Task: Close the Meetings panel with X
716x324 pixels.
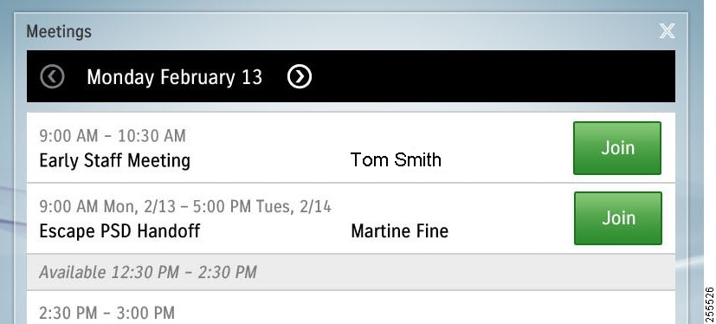Action: click(x=668, y=31)
